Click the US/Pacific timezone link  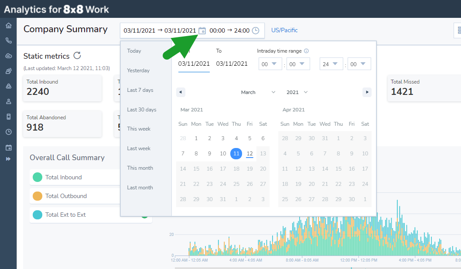(284, 30)
